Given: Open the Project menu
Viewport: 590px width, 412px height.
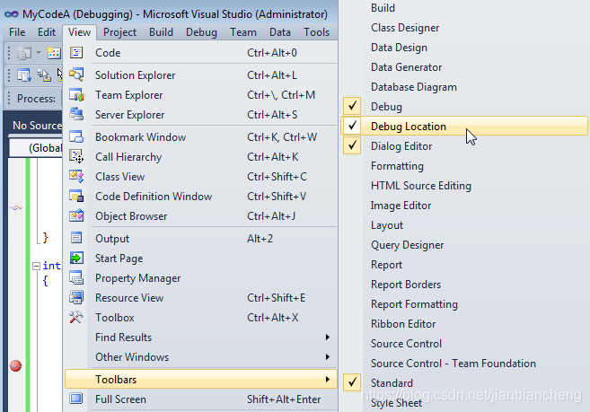Looking at the screenshot, I should tap(119, 32).
